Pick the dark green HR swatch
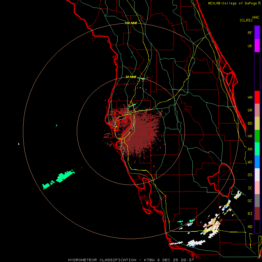This screenshot has height=262, width=262. [257, 136]
